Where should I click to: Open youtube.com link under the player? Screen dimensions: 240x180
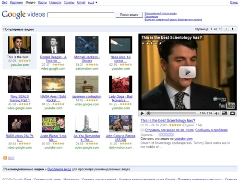coord(183,139)
